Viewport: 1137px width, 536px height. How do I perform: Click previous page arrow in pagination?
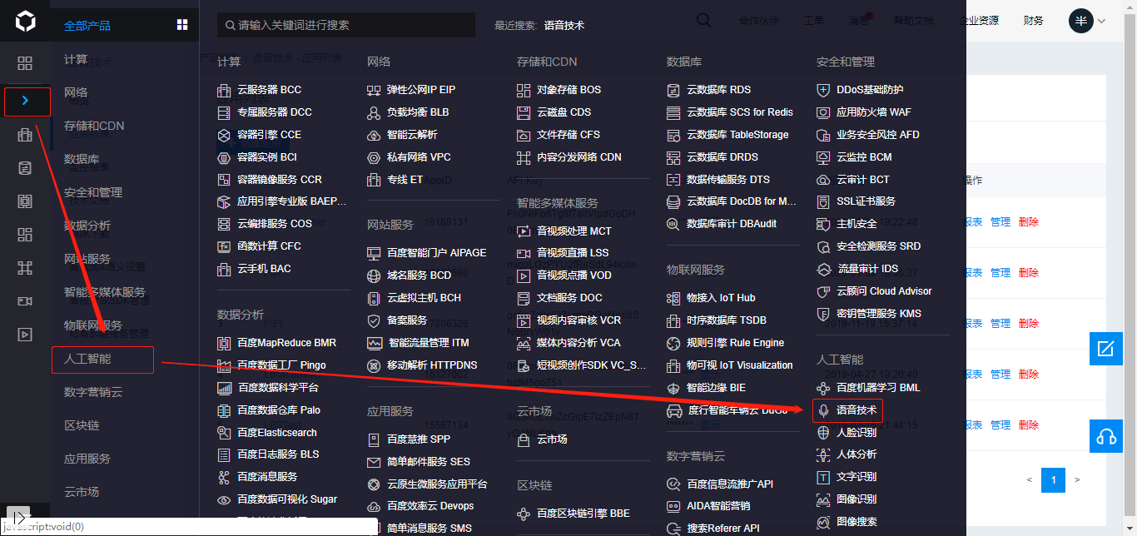click(x=1030, y=480)
